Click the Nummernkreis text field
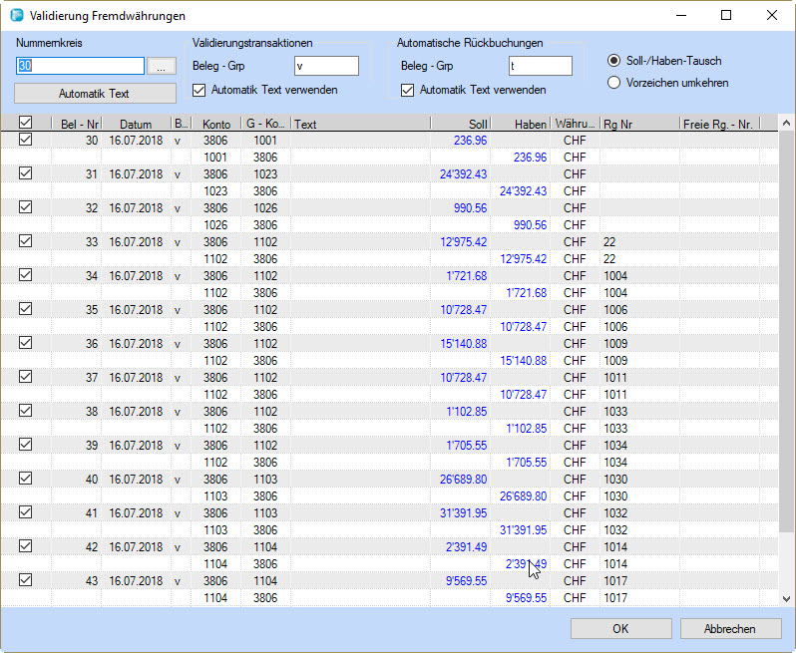The height and width of the screenshot is (653, 796). click(80, 66)
